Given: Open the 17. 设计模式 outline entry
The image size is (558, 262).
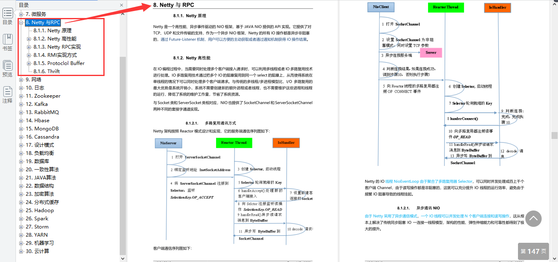Looking at the screenshot, I should 40,145.
